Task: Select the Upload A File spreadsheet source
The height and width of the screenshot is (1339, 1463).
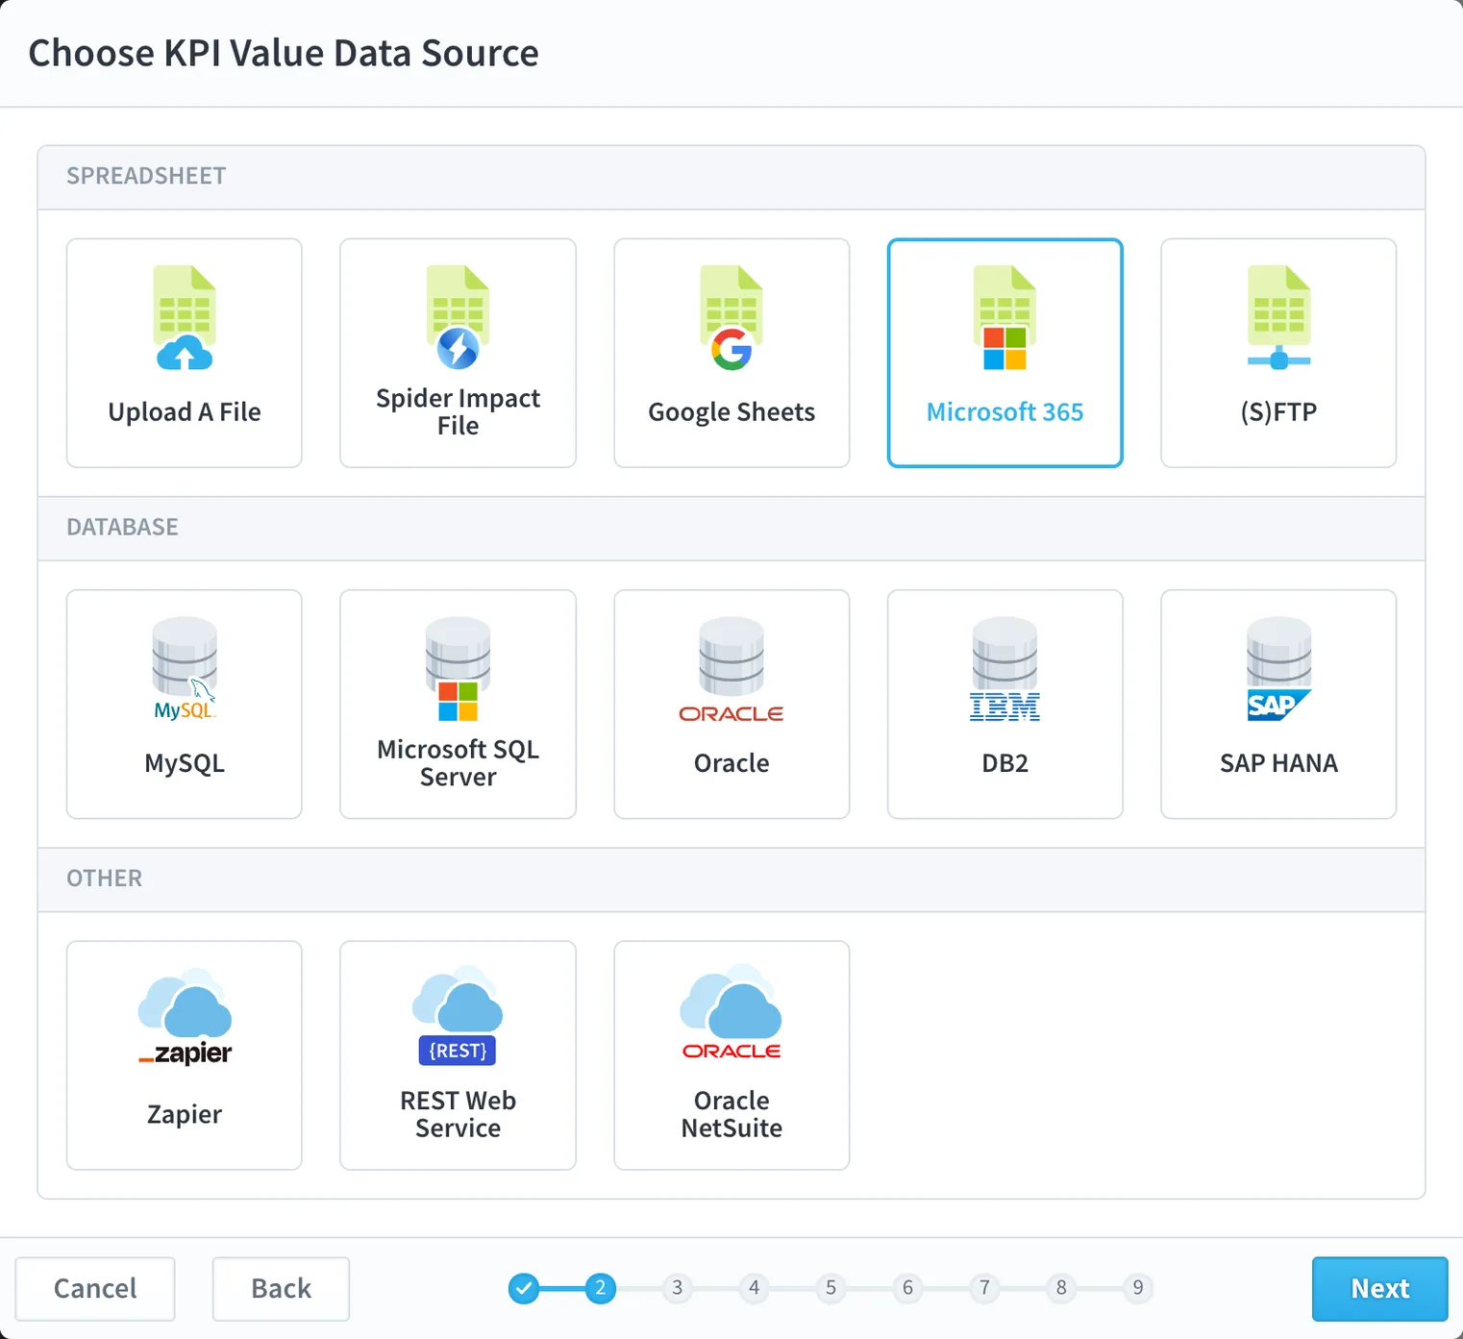Action: 185,353
